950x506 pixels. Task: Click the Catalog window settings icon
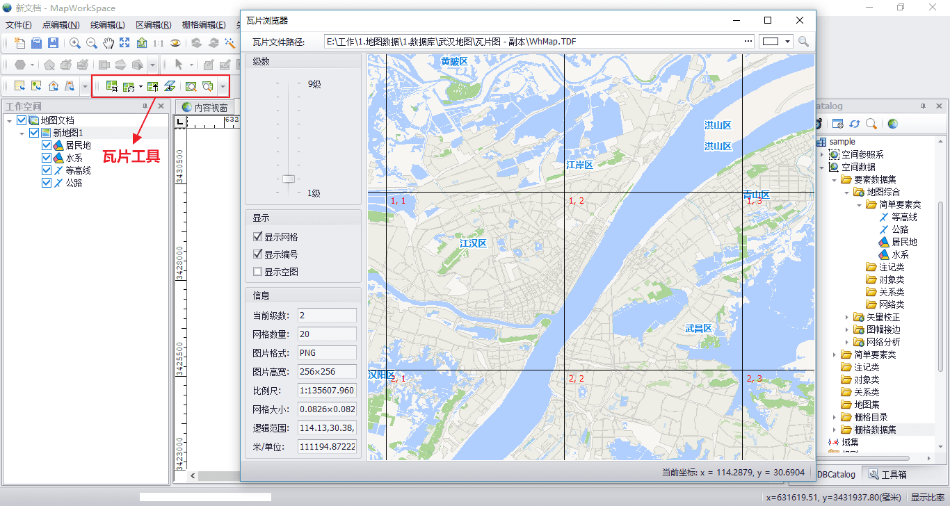[x=838, y=124]
